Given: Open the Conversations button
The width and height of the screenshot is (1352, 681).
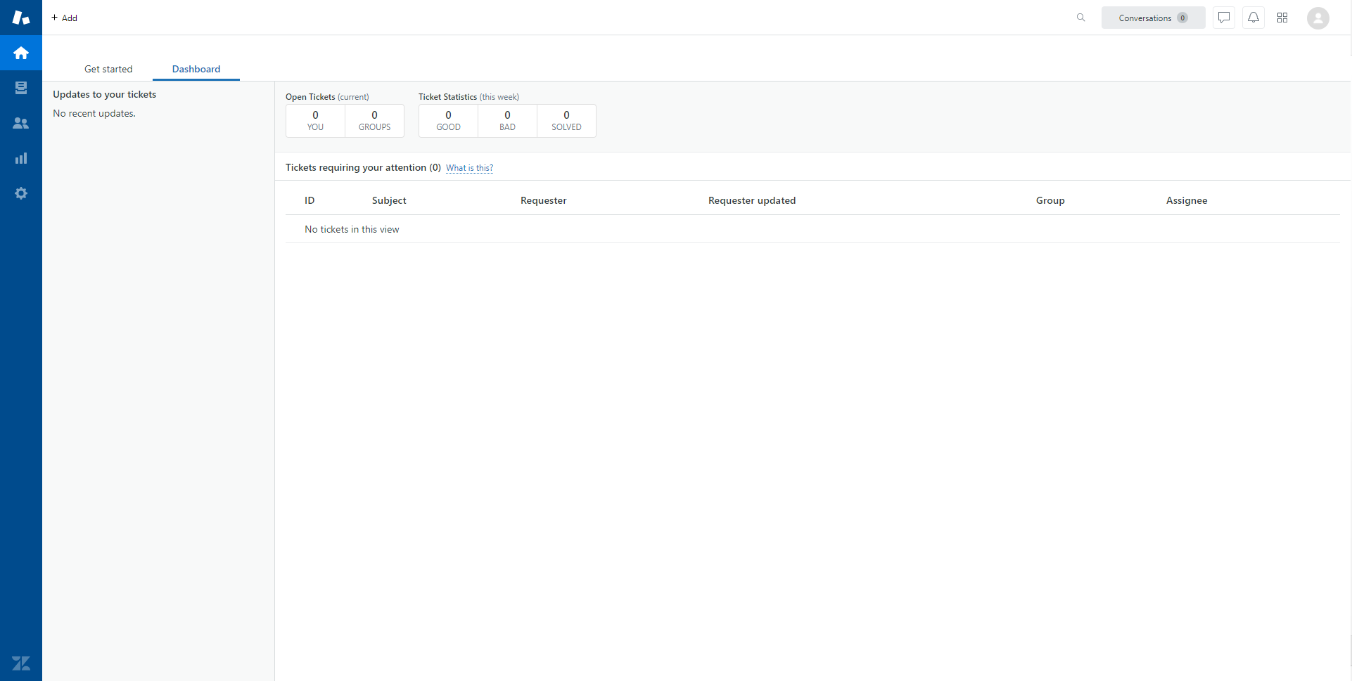Looking at the screenshot, I should (1153, 18).
